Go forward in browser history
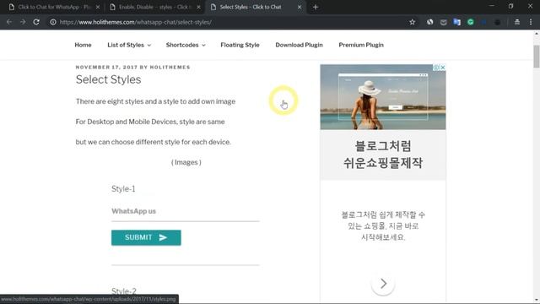This screenshot has height=304, width=540. (x=23, y=22)
